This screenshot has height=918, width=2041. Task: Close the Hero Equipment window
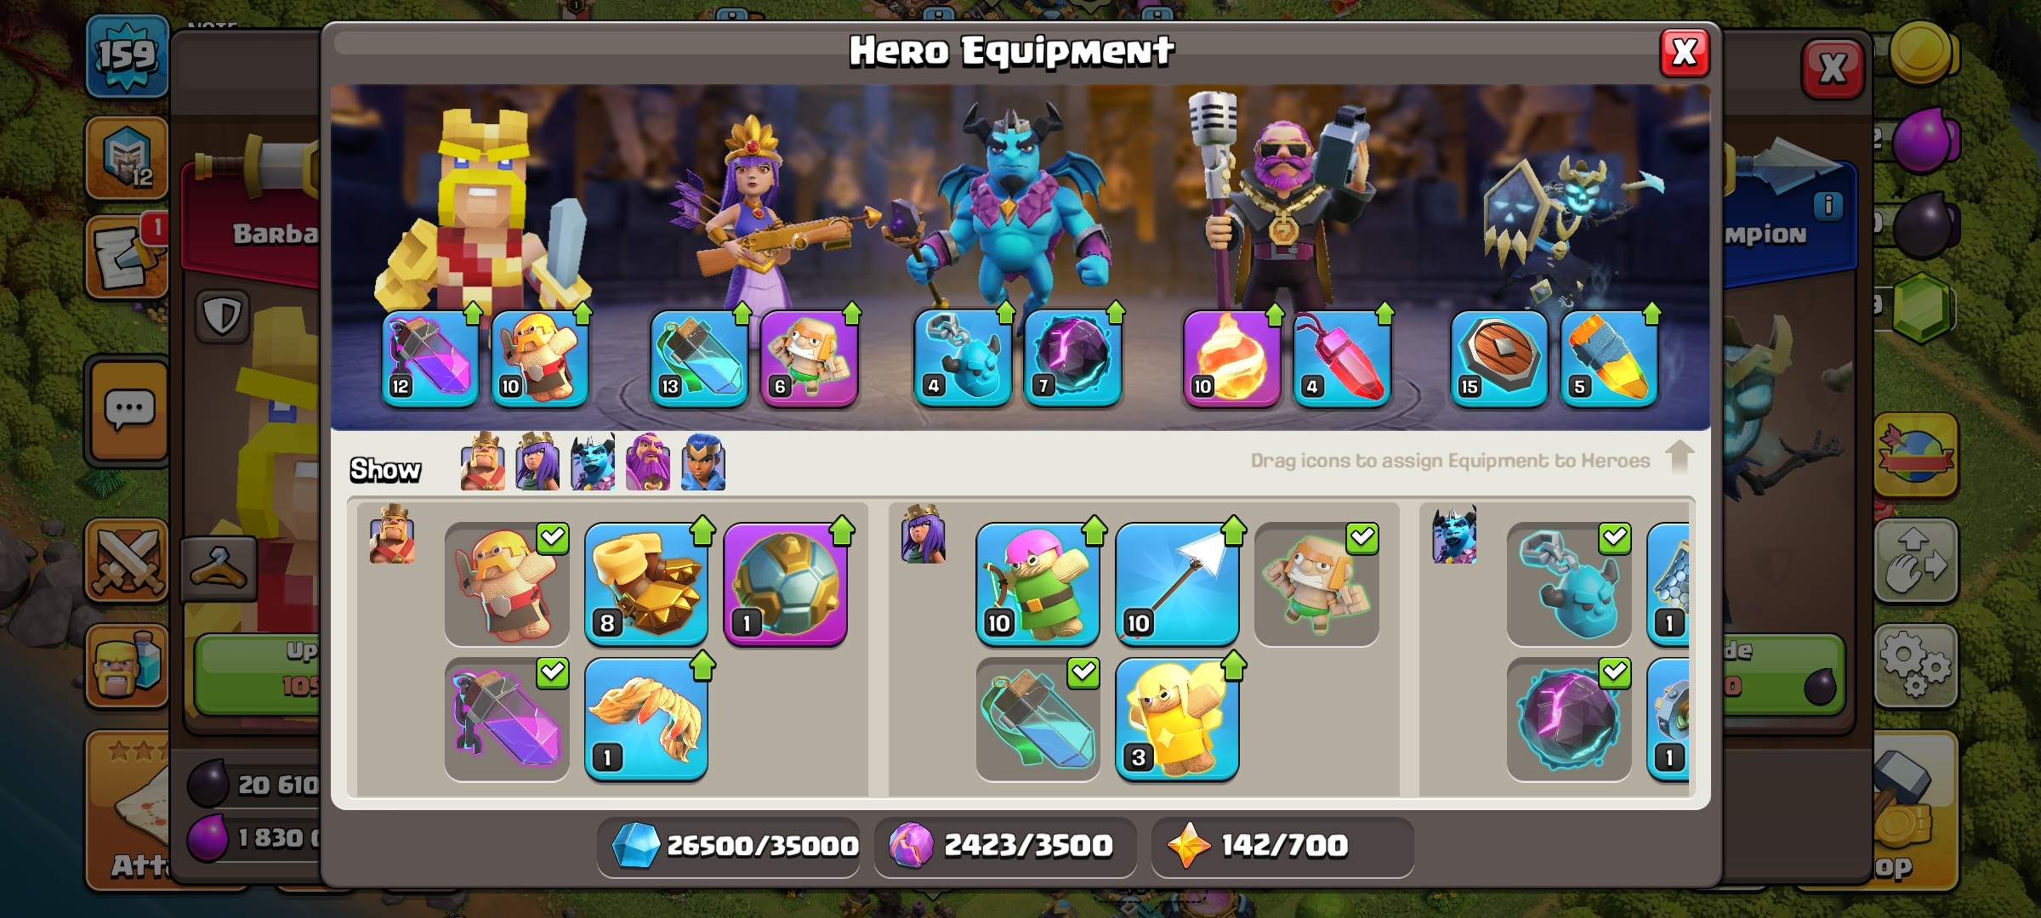[x=1685, y=53]
